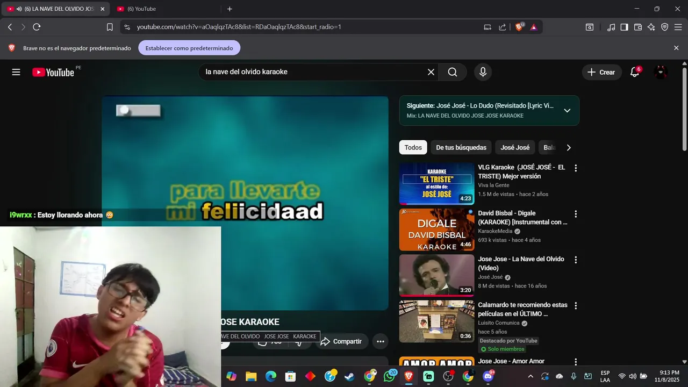Open Microsoft Store from taskbar

290,376
